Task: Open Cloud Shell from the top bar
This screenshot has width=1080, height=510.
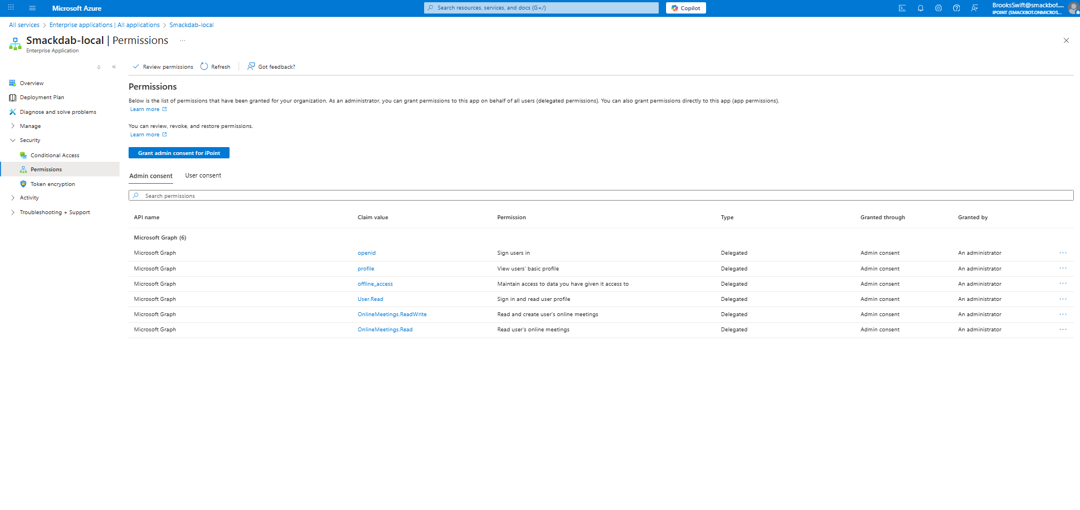Action: (x=902, y=8)
